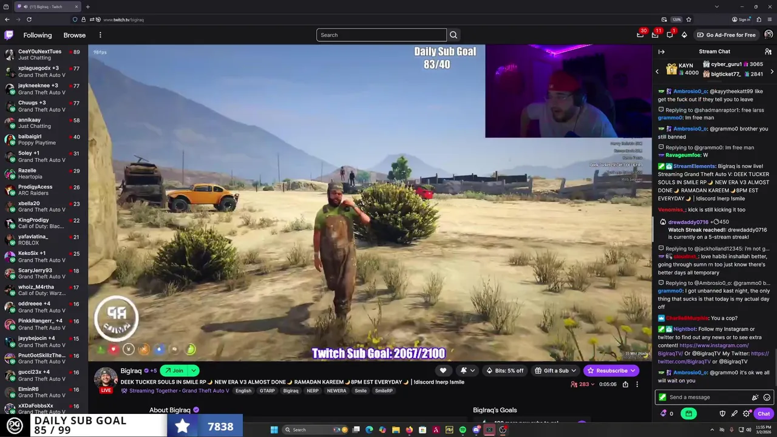Screen dimensions: 777x437
Task: Open KingProdigy channel in sidebar
Action: point(42,223)
